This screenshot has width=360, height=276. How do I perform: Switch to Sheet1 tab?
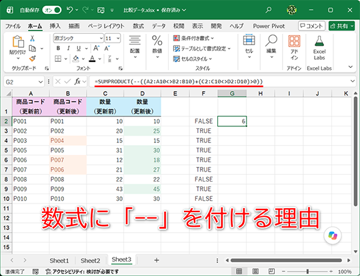(x=59, y=261)
